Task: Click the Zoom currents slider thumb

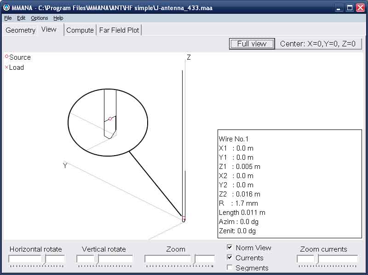Action: point(316,259)
